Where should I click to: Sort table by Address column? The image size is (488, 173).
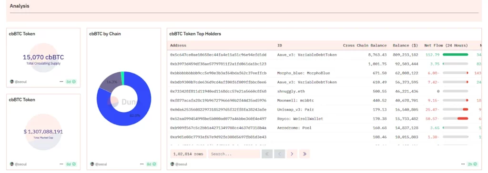[x=178, y=45]
